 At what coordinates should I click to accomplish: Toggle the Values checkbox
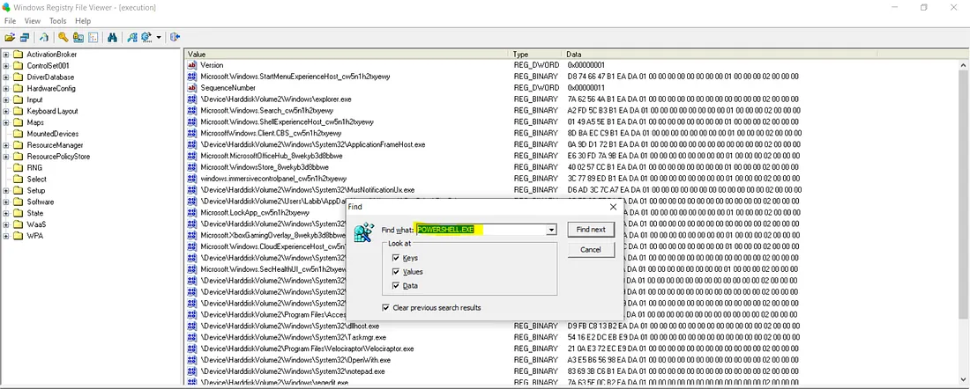pyautogui.click(x=395, y=272)
